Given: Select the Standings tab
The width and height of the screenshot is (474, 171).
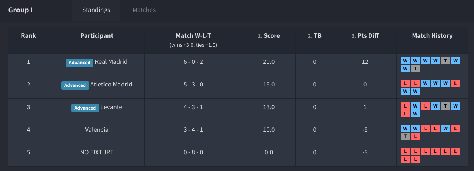Looking at the screenshot, I should pos(96,10).
